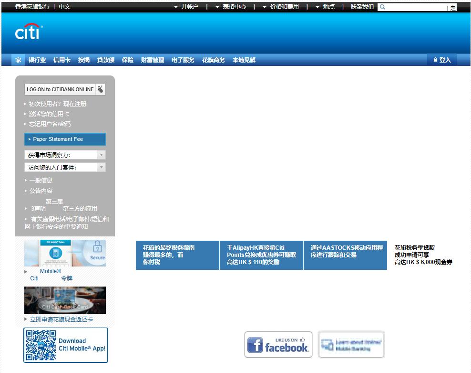Image resolution: width=471 pixels, height=373 pixels.
Task: Select the AASTOCKS移动应用程序 banner tab
Action: coord(345,256)
